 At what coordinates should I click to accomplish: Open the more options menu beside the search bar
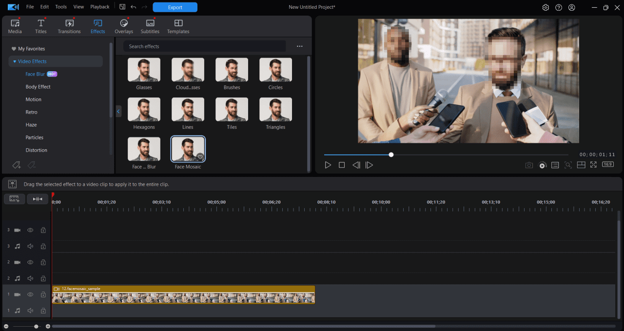[x=299, y=46]
